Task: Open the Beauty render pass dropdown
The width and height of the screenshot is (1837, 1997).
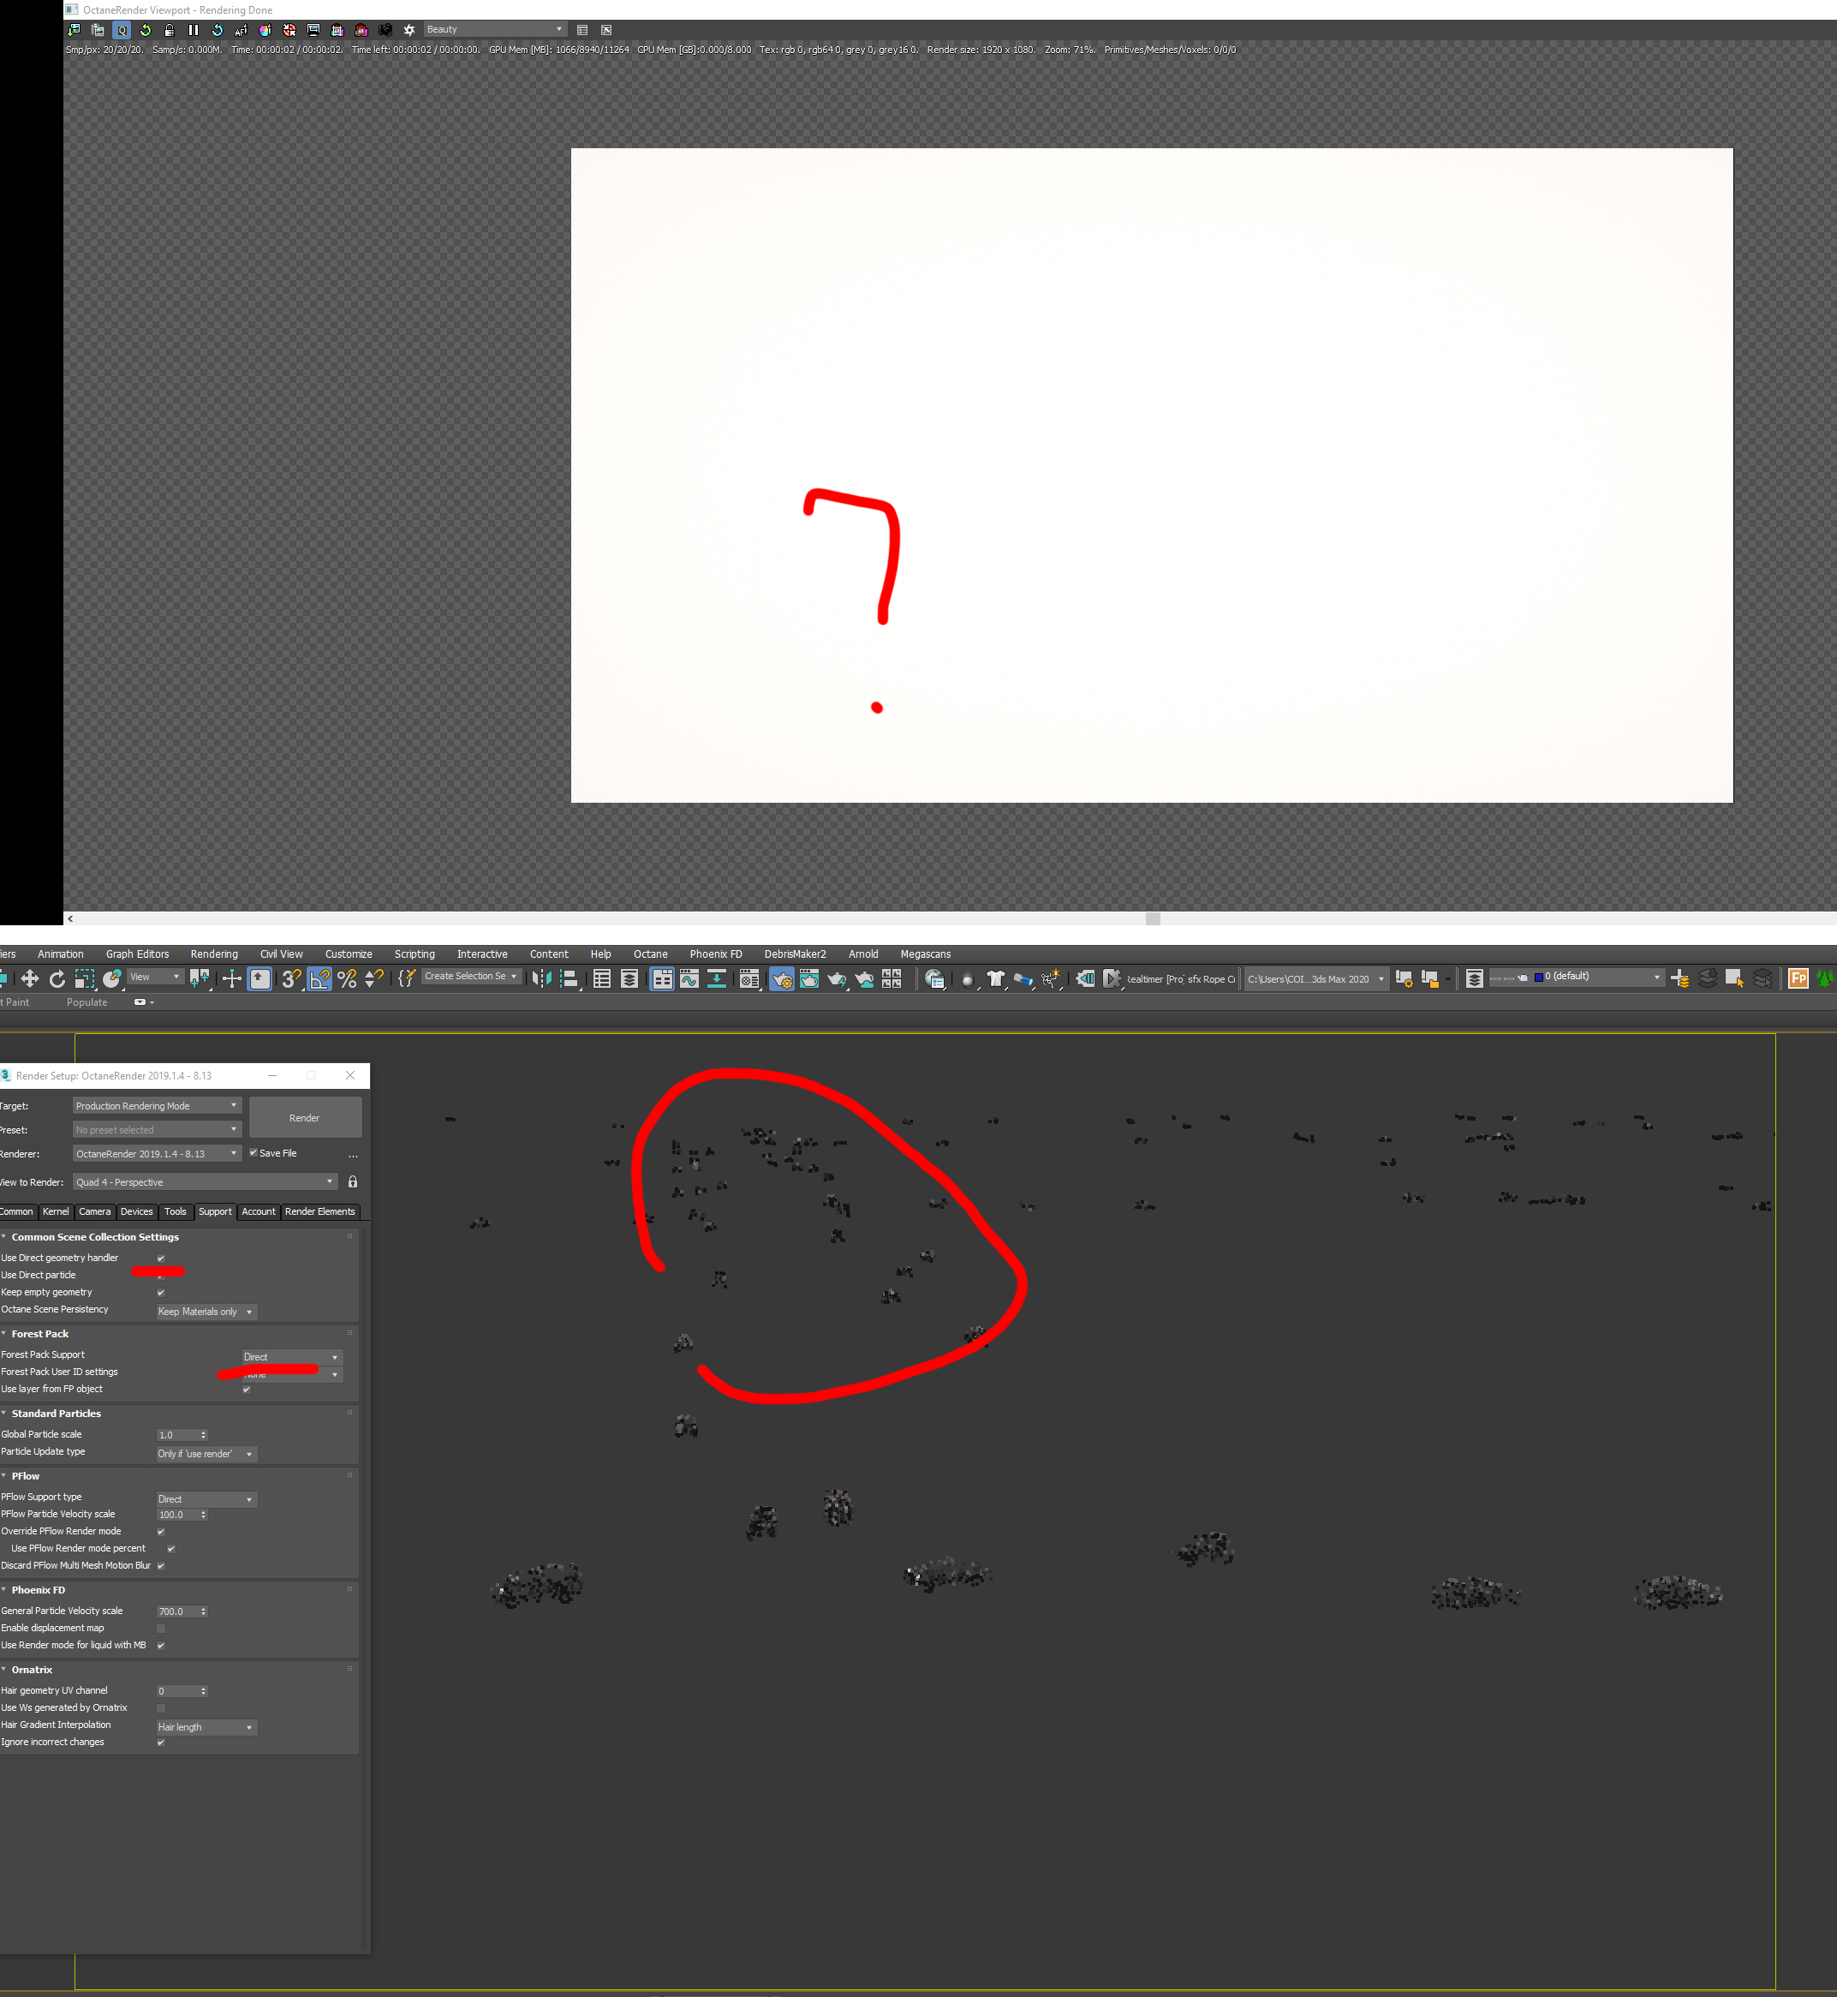Action: [494, 30]
